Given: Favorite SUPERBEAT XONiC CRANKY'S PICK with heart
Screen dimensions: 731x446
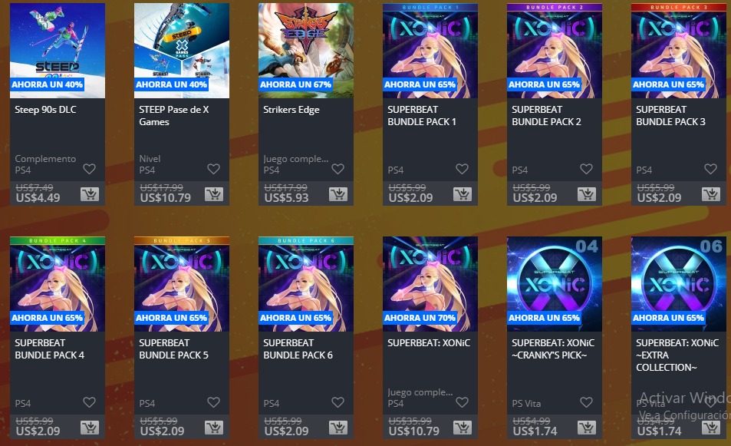Looking at the screenshot, I should [587, 402].
